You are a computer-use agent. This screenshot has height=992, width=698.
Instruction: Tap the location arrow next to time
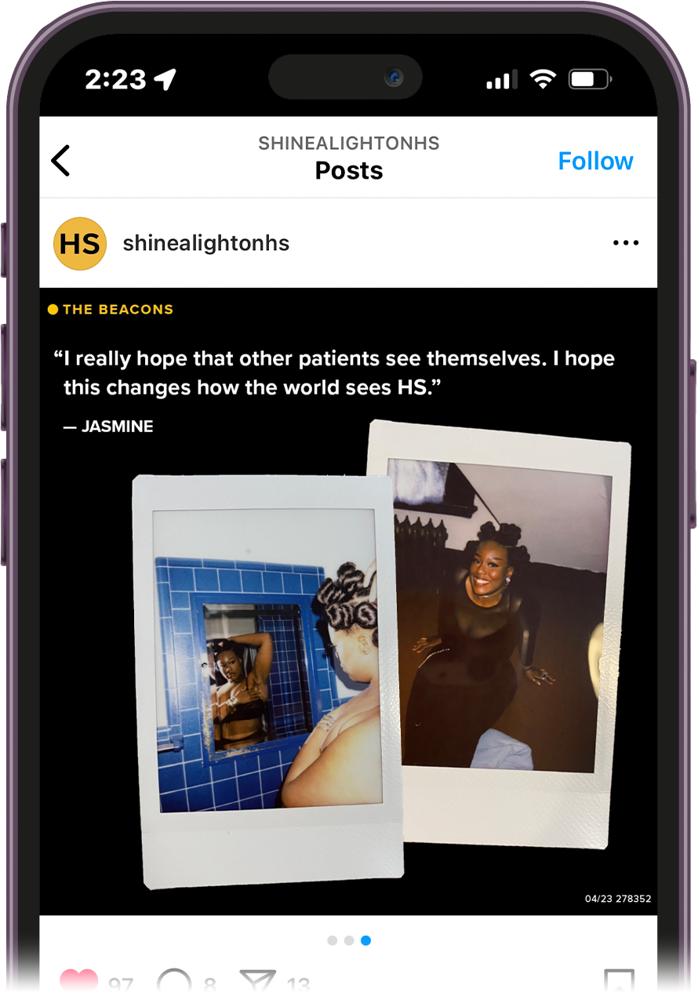coord(165,79)
